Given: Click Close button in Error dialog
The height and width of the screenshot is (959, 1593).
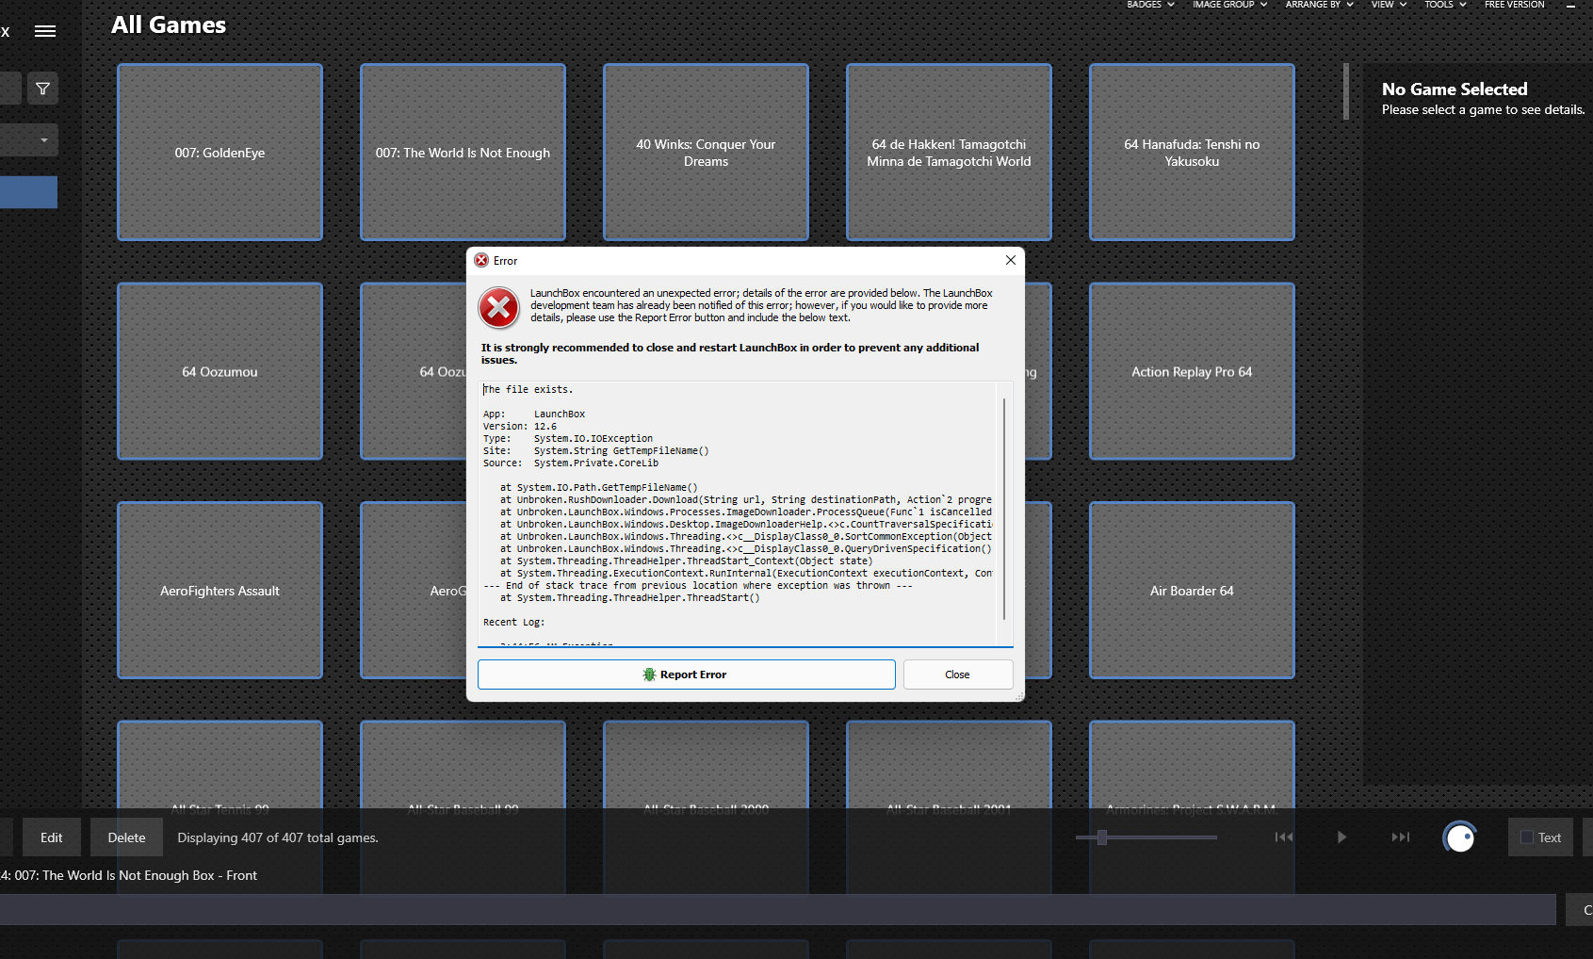Looking at the screenshot, I should pos(958,675).
